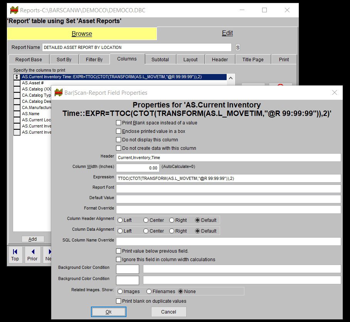Select the Columns tab

point(127,59)
